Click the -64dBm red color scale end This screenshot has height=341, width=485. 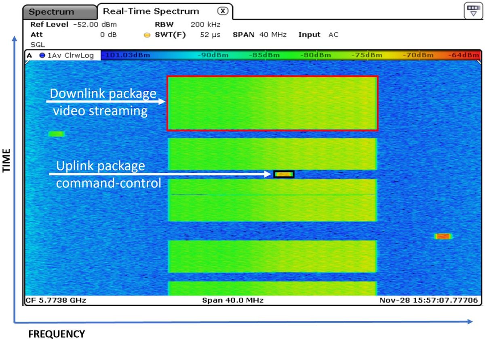coord(466,55)
